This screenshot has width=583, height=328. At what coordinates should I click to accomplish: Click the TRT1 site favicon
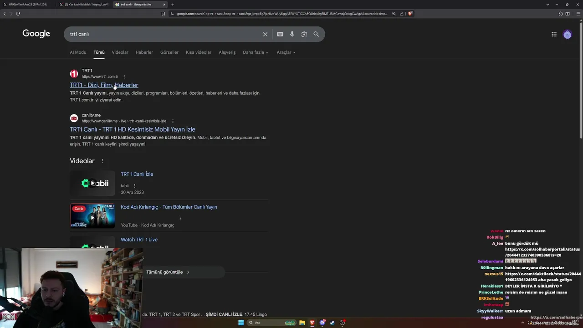pos(74,73)
